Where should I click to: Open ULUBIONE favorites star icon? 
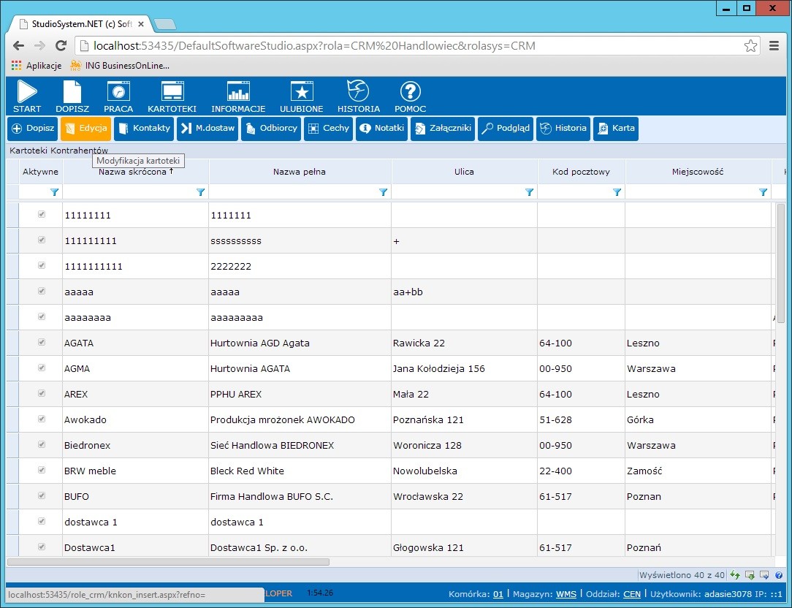coord(301,92)
